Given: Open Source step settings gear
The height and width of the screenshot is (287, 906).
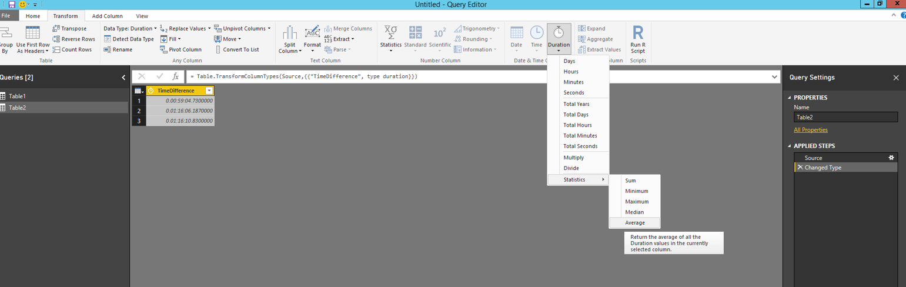Looking at the screenshot, I should pyautogui.click(x=891, y=158).
